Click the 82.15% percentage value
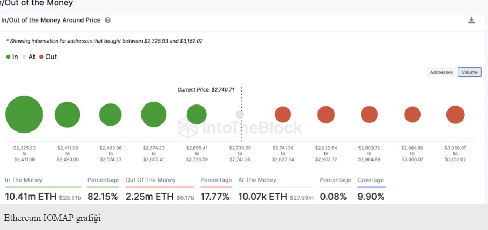The image size is (488, 230). [103, 197]
